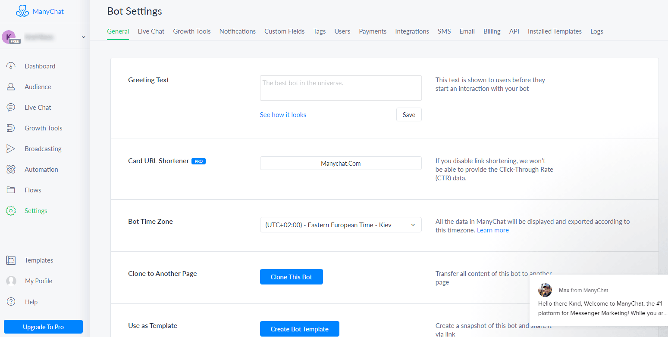This screenshot has width=668, height=337.
Task: Focus the Greeting Text input box
Action: pyautogui.click(x=341, y=88)
